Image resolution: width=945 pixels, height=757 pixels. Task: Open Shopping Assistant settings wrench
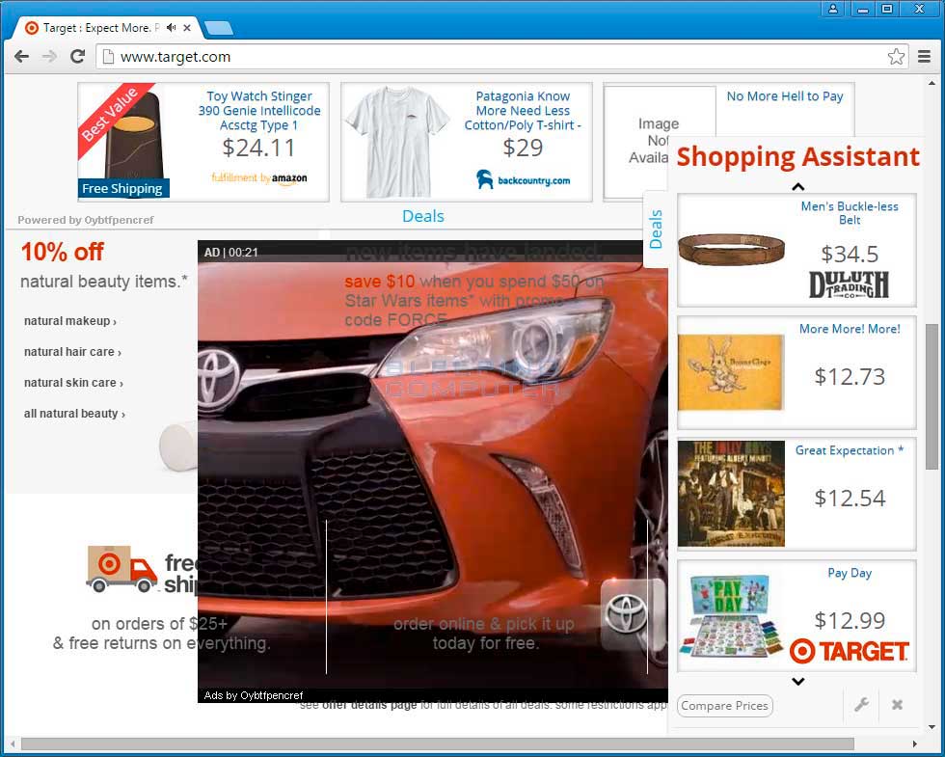pos(861,704)
